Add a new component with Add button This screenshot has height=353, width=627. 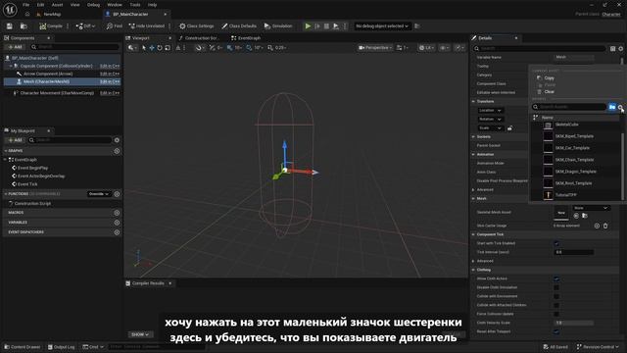tap(15, 47)
